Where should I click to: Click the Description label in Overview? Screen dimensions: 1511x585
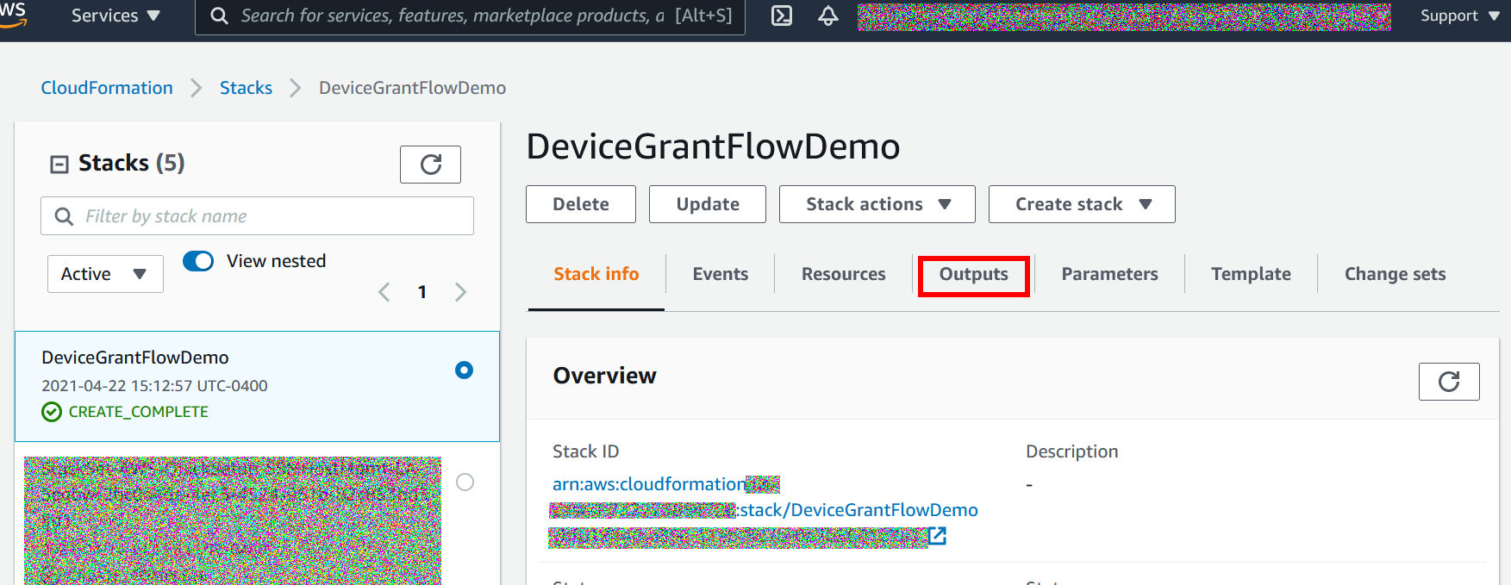coord(1071,451)
